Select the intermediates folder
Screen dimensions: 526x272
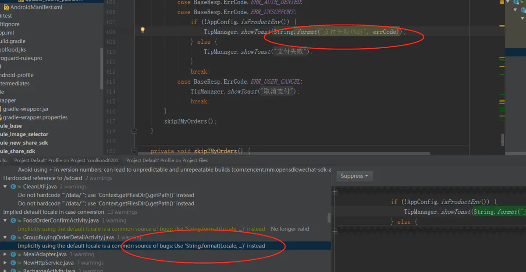(15, 83)
